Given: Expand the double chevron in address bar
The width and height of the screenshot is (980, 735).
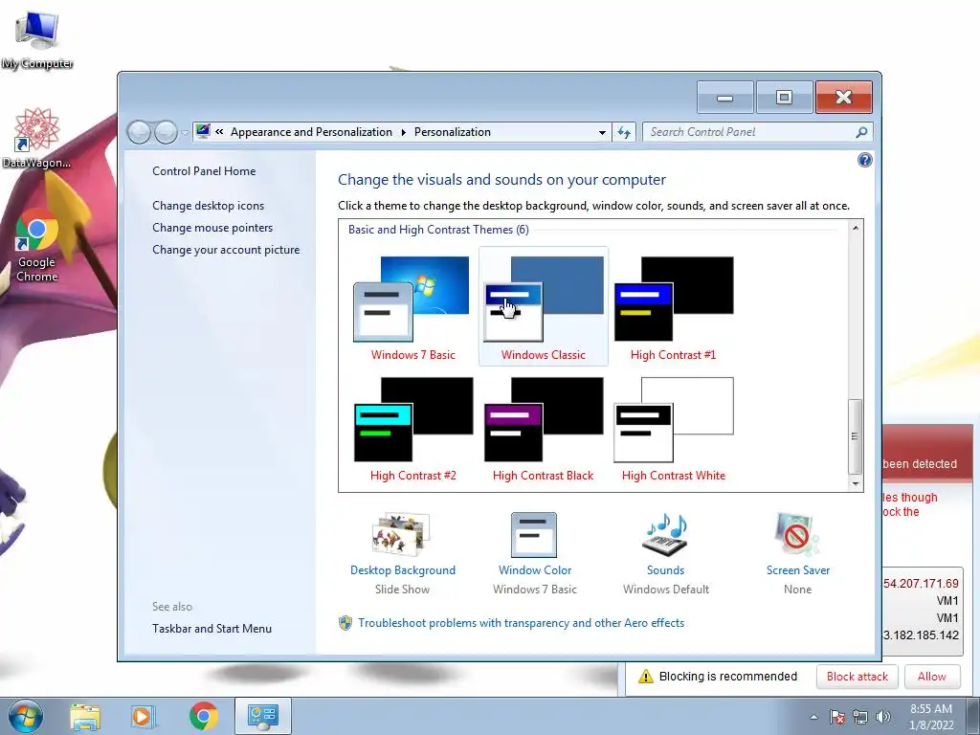Looking at the screenshot, I should click(x=219, y=132).
